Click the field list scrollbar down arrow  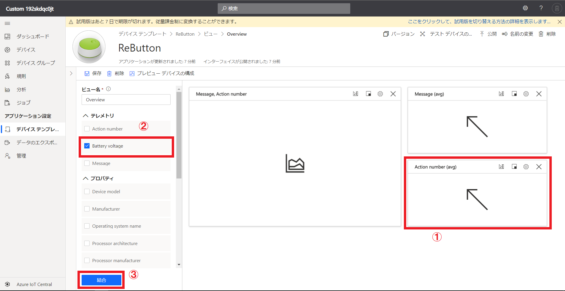[x=179, y=264]
